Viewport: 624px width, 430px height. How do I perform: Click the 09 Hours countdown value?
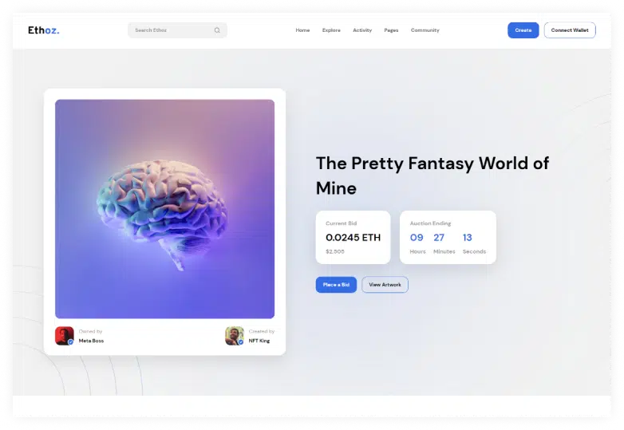point(417,238)
